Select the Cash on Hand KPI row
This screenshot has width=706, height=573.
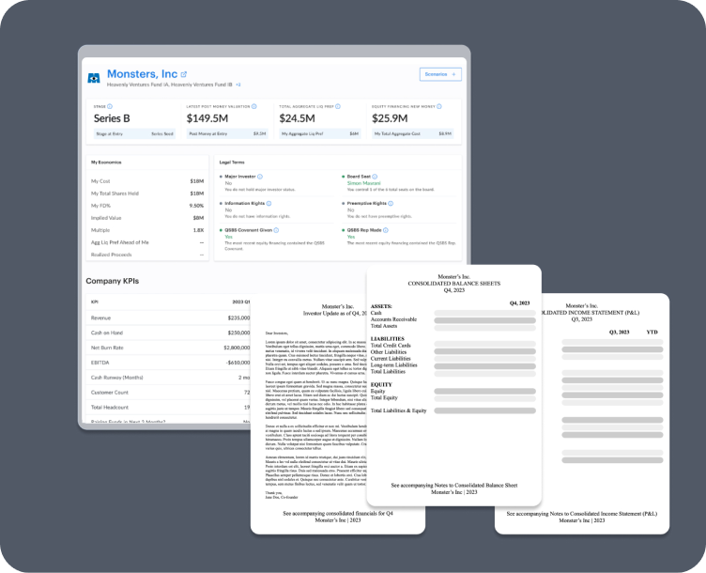point(168,333)
